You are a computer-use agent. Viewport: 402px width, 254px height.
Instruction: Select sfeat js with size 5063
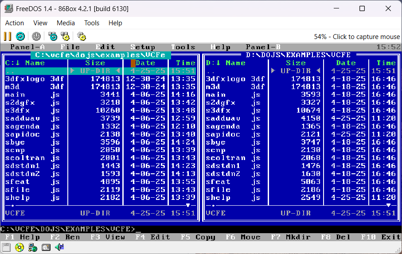click(x=301, y=182)
